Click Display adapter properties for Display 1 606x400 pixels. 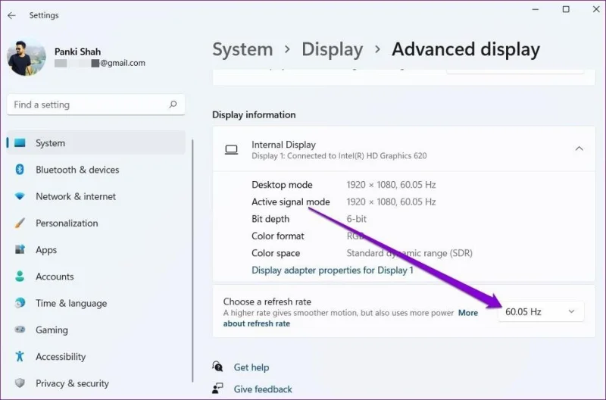(x=333, y=270)
